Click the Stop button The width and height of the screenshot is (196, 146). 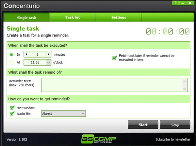175,125
